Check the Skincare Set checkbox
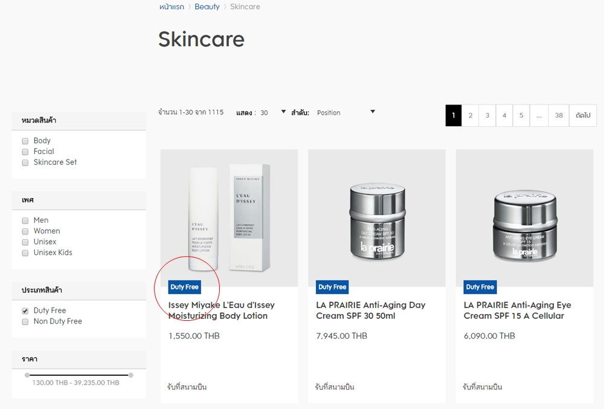Image resolution: width=604 pixels, height=409 pixels. tap(25, 163)
